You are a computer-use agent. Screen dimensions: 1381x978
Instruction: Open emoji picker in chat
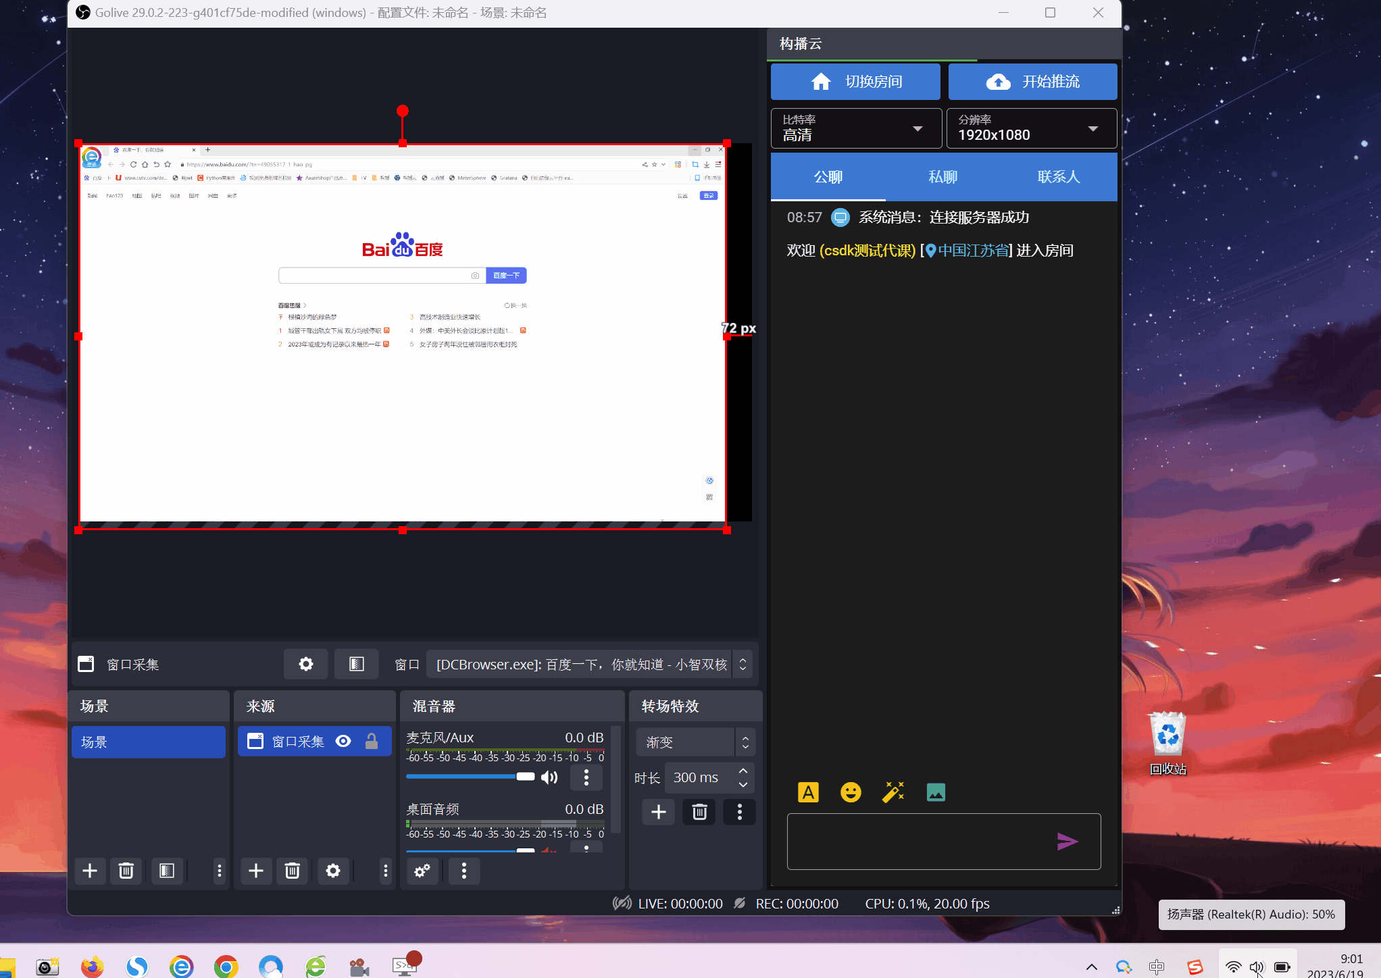(851, 792)
